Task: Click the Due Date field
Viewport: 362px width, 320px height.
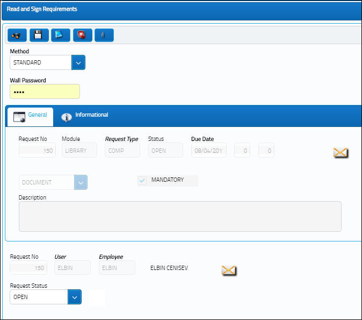Action: pos(208,151)
